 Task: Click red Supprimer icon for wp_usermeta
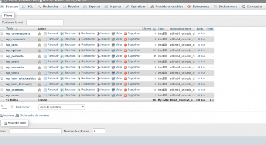tap(125, 90)
